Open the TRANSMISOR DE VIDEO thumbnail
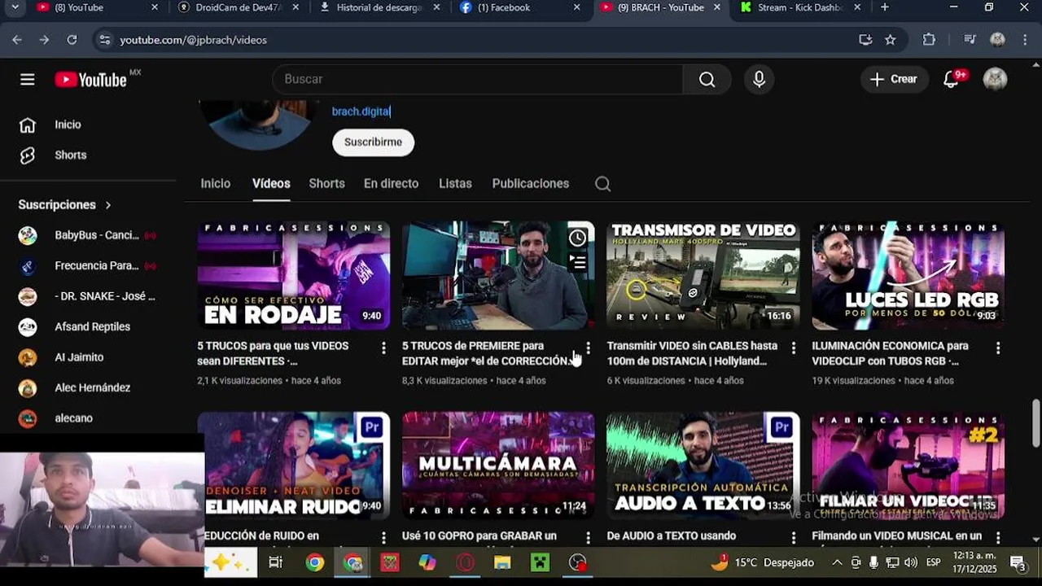 click(703, 275)
